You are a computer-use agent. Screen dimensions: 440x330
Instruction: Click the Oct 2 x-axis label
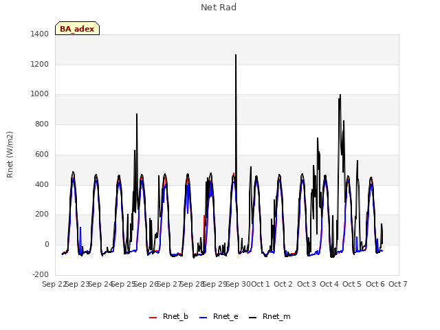click(283, 284)
